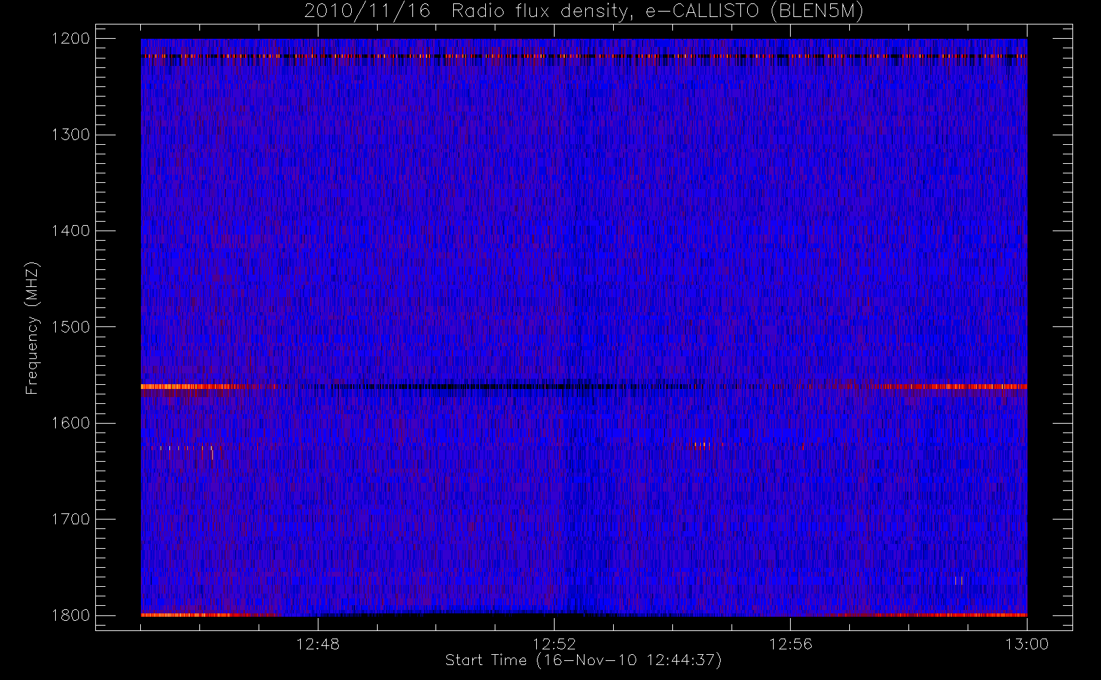
Task: Click the 1600 frequency tick label
Action: pyautogui.click(x=71, y=423)
